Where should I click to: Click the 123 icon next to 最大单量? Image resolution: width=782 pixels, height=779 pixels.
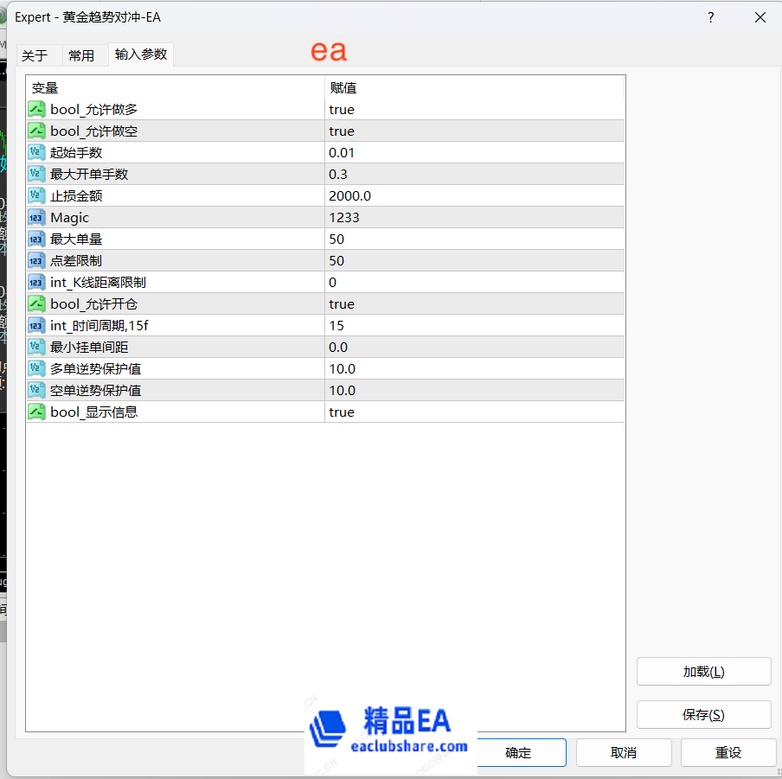click(x=36, y=239)
